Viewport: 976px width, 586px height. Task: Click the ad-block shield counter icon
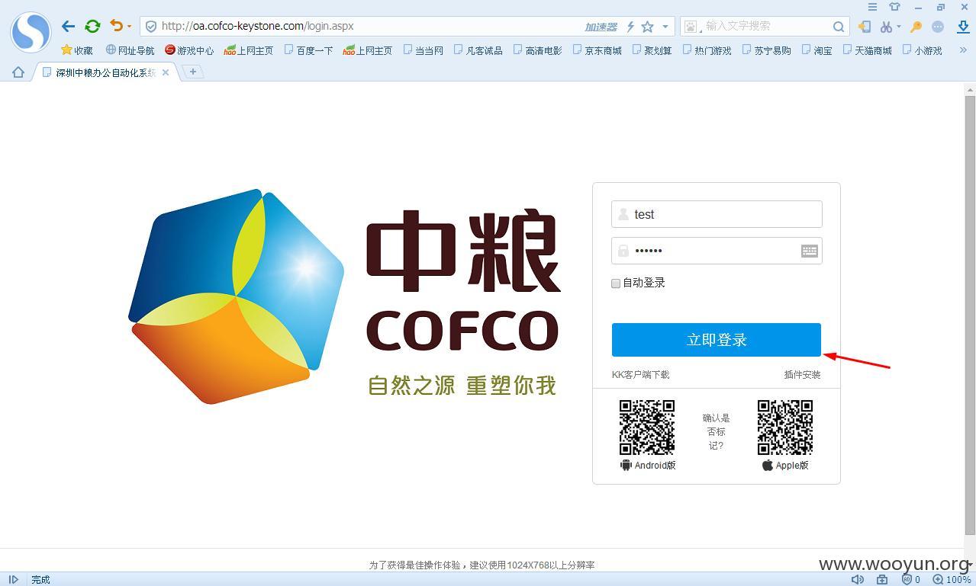point(910,579)
